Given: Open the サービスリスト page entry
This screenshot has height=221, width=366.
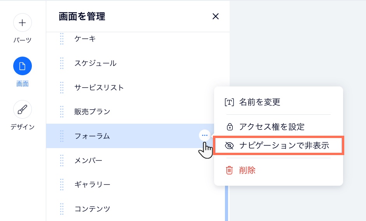Looking at the screenshot, I should tap(99, 88).
